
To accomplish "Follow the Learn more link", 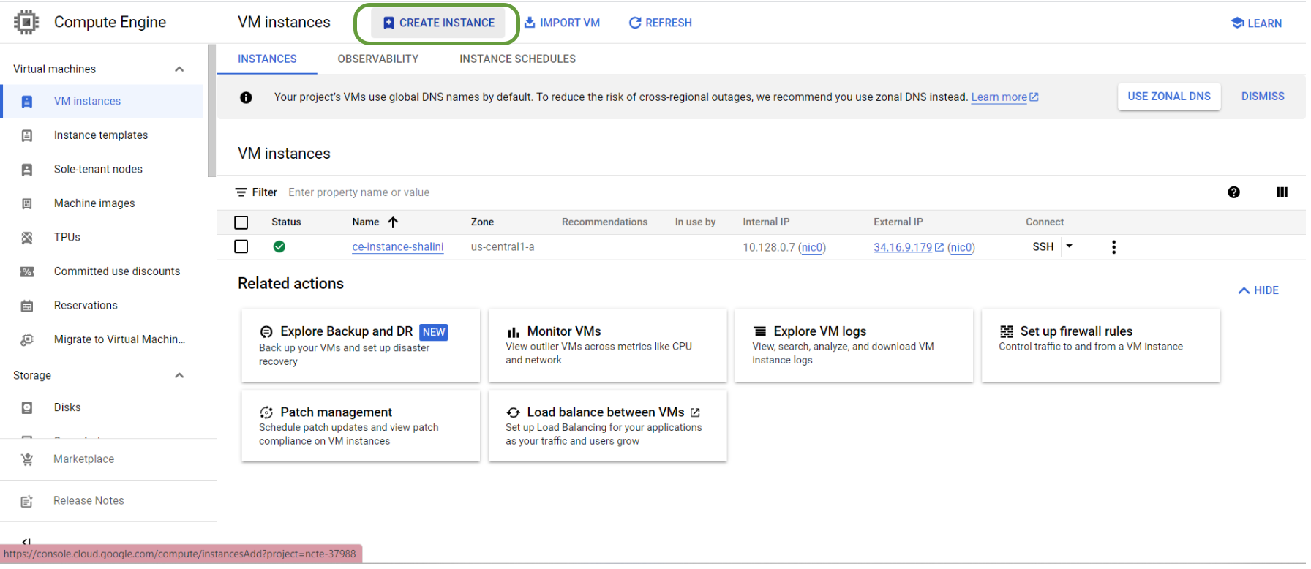I will coord(1004,97).
